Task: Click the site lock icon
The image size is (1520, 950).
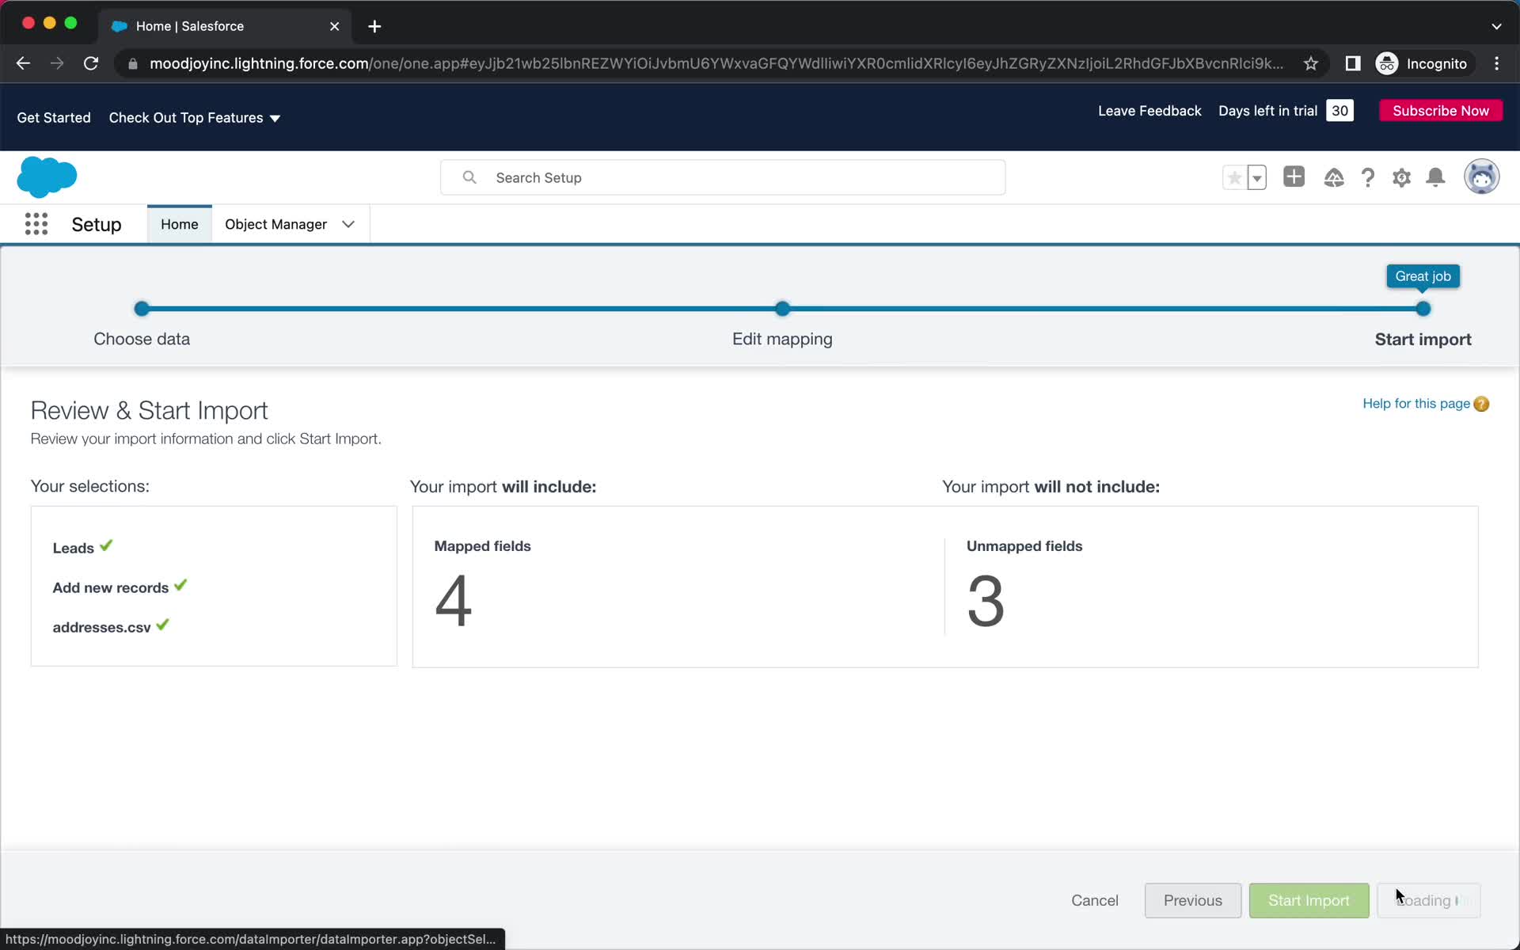Action: coord(133,63)
